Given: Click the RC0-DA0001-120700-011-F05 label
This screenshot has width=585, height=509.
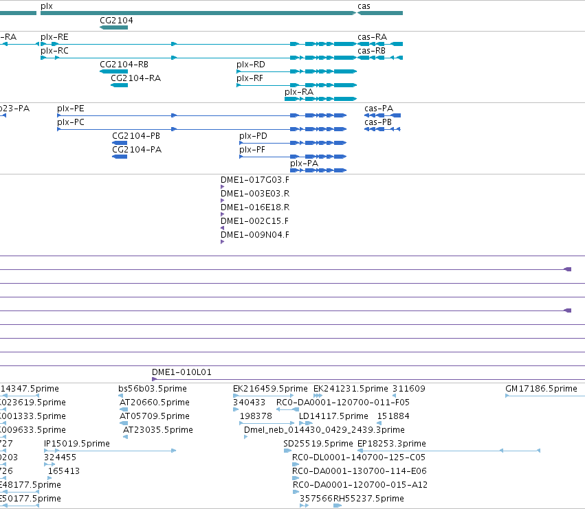Looking at the screenshot, I should pos(343,403).
